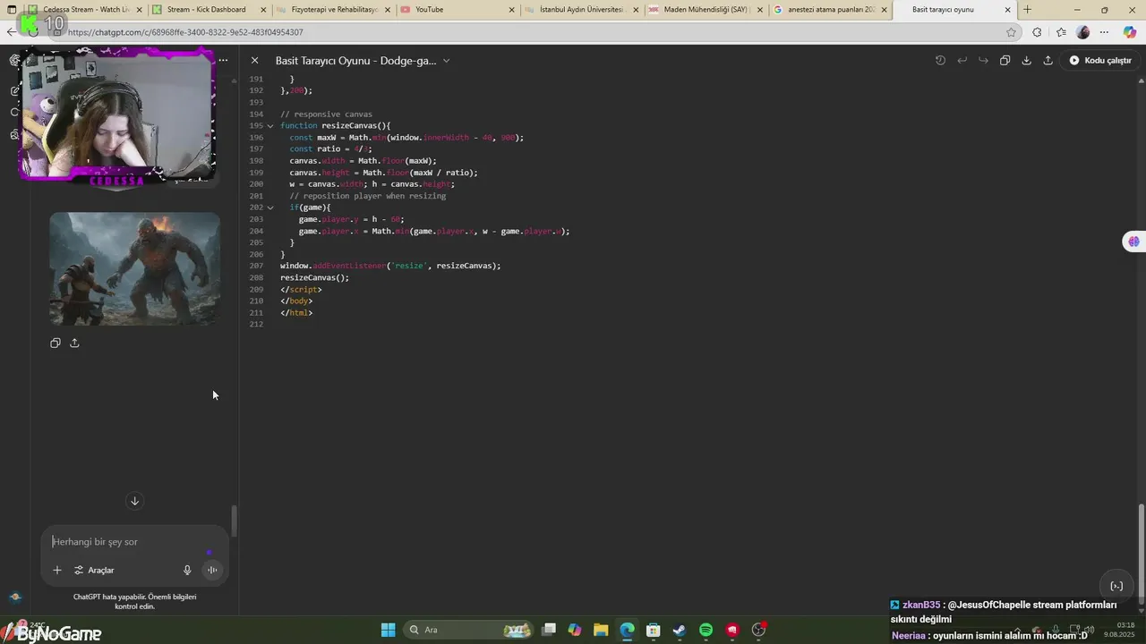Click the '// responsive canvas' comment line
The width and height of the screenshot is (1146, 644).
[x=326, y=114]
